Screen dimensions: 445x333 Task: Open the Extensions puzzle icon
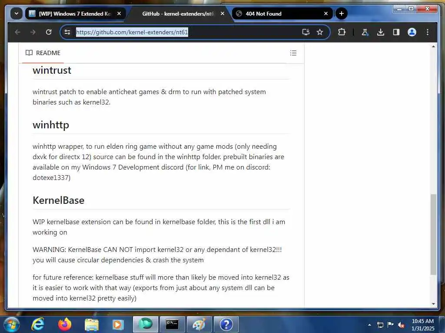coord(342,32)
